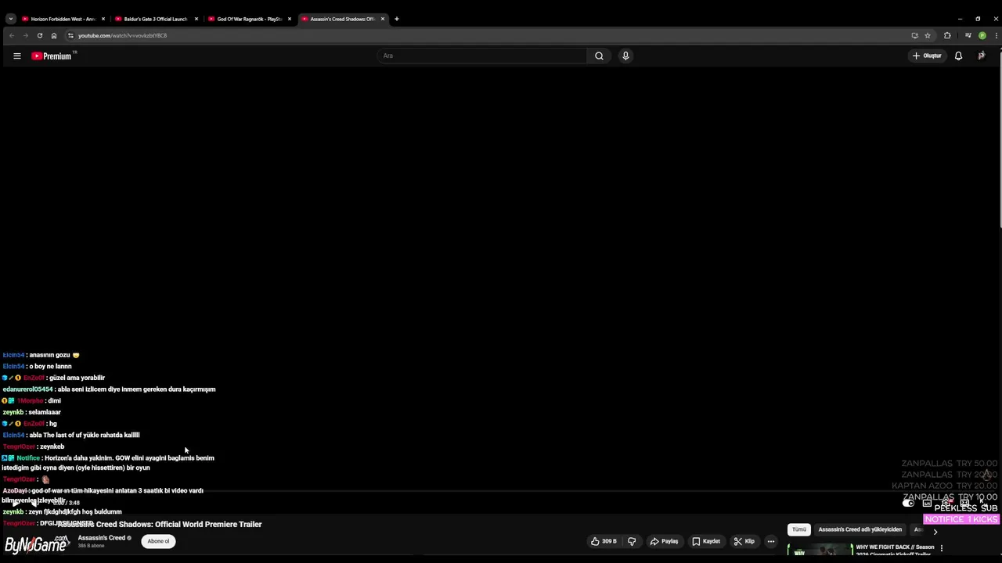Open a new browser tab with plus
1002x563 pixels.
coord(396,19)
